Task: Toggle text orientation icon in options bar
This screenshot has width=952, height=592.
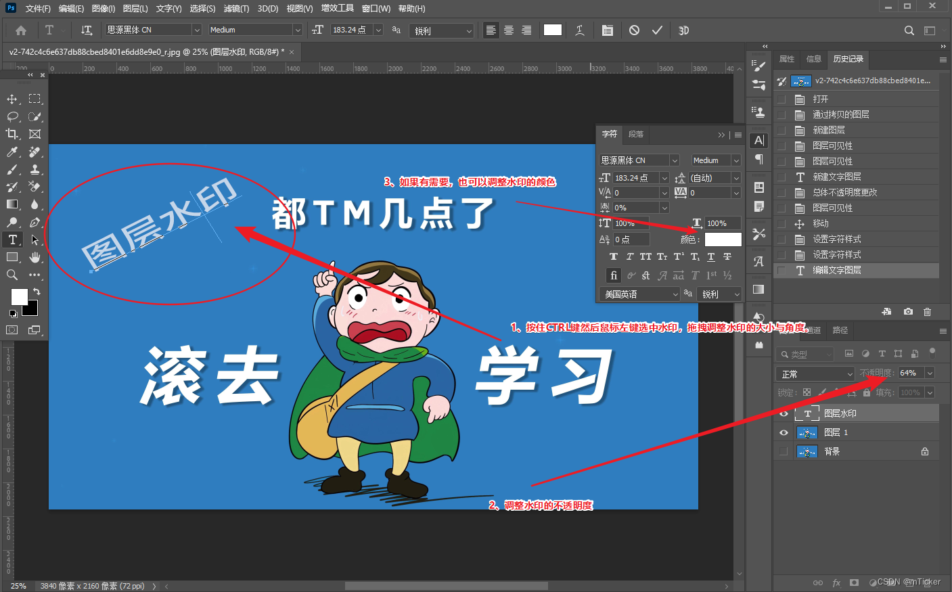Action: click(x=87, y=30)
